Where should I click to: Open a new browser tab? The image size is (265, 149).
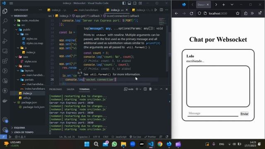point(224,5)
